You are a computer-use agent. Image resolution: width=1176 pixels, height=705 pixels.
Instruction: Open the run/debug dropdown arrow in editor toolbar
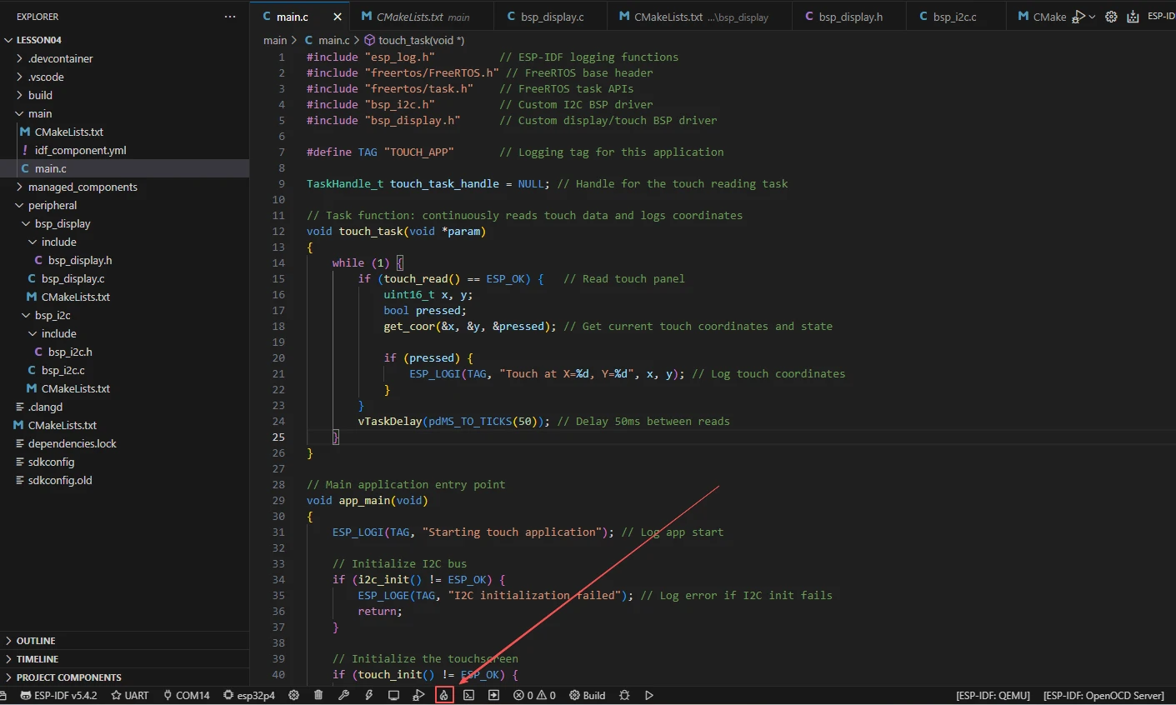(x=1092, y=17)
